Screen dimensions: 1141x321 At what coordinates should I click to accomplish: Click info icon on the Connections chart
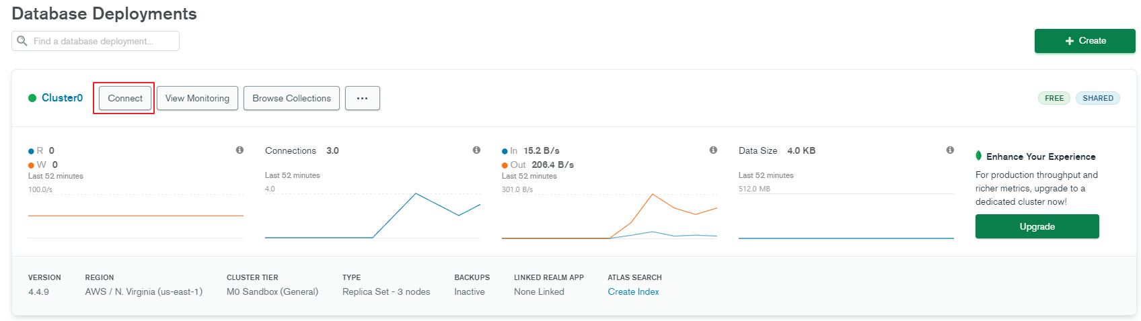click(x=476, y=150)
